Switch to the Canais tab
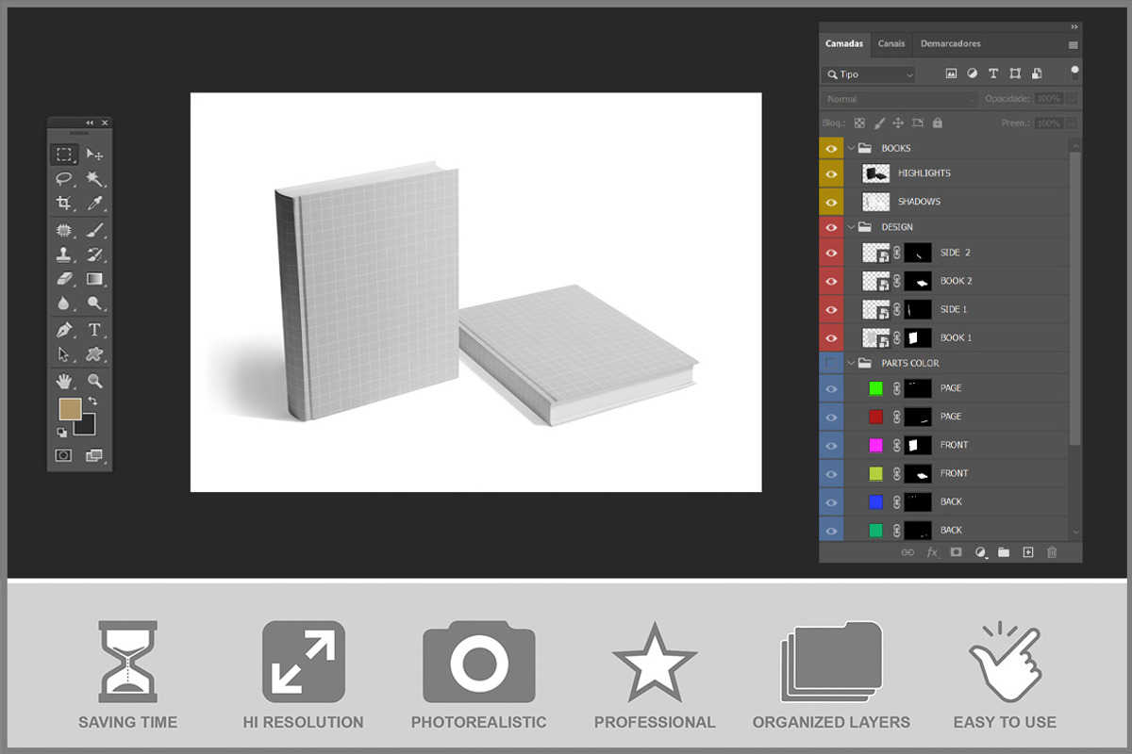Viewport: 1132px width, 754px height. click(891, 43)
